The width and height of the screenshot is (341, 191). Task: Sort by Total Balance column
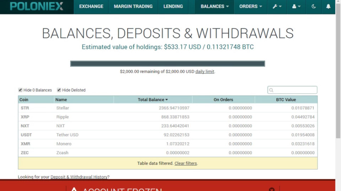click(153, 99)
